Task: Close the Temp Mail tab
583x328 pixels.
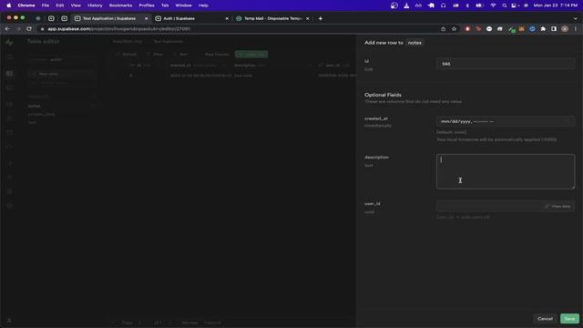Action: coord(308,18)
